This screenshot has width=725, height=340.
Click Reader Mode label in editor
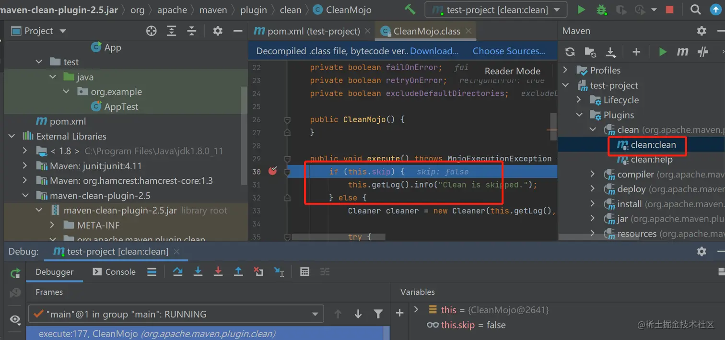[x=513, y=71]
